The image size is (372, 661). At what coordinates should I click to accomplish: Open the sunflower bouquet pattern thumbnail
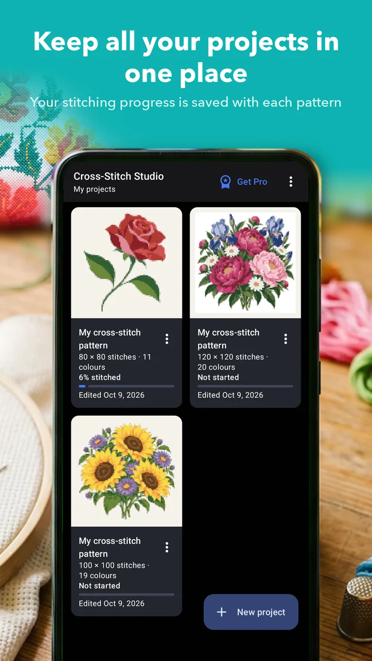click(x=127, y=471)
